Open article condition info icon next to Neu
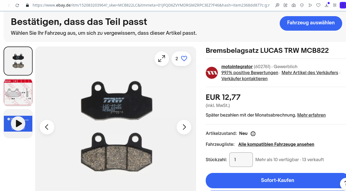This screenshot has height=191, width=346. click(253, 134)
